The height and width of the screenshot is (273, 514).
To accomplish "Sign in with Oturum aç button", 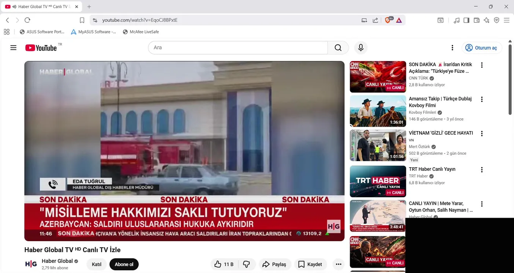I will click(x=482, y=48).
